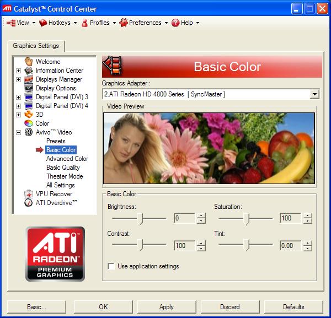Select Advanced Color in the tree

67,159
